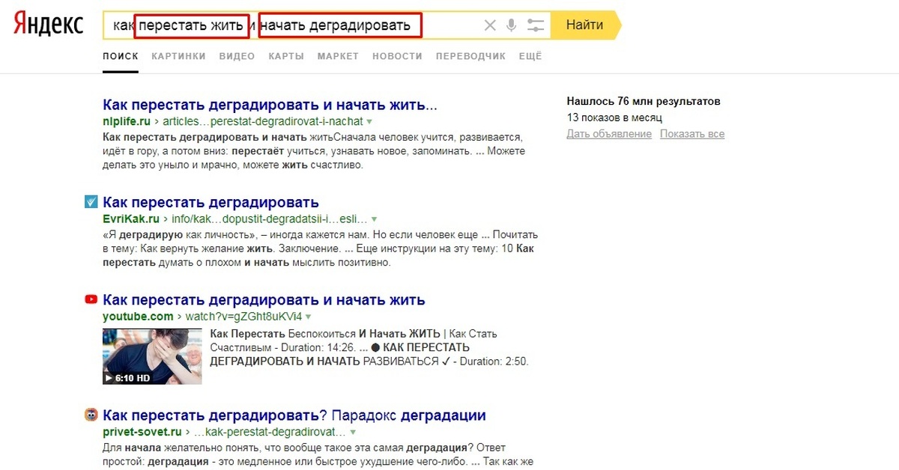
Task: Open advanced search filters icon
Action: 535,25
